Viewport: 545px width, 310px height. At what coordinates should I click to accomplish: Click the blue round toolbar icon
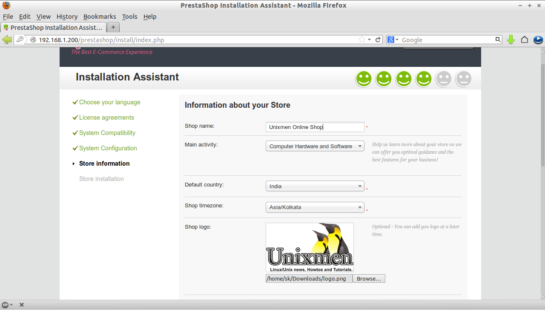pyautogui.click(x=538, y=40)
